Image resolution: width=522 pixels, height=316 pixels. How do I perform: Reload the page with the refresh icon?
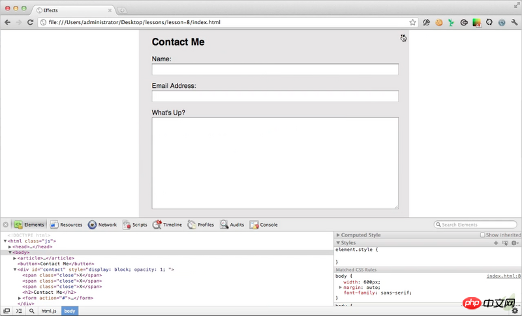(30, 22)
